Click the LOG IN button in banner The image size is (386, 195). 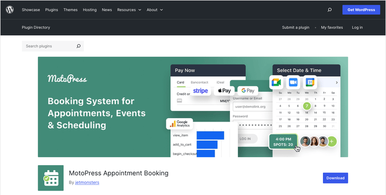coord(245,139)
